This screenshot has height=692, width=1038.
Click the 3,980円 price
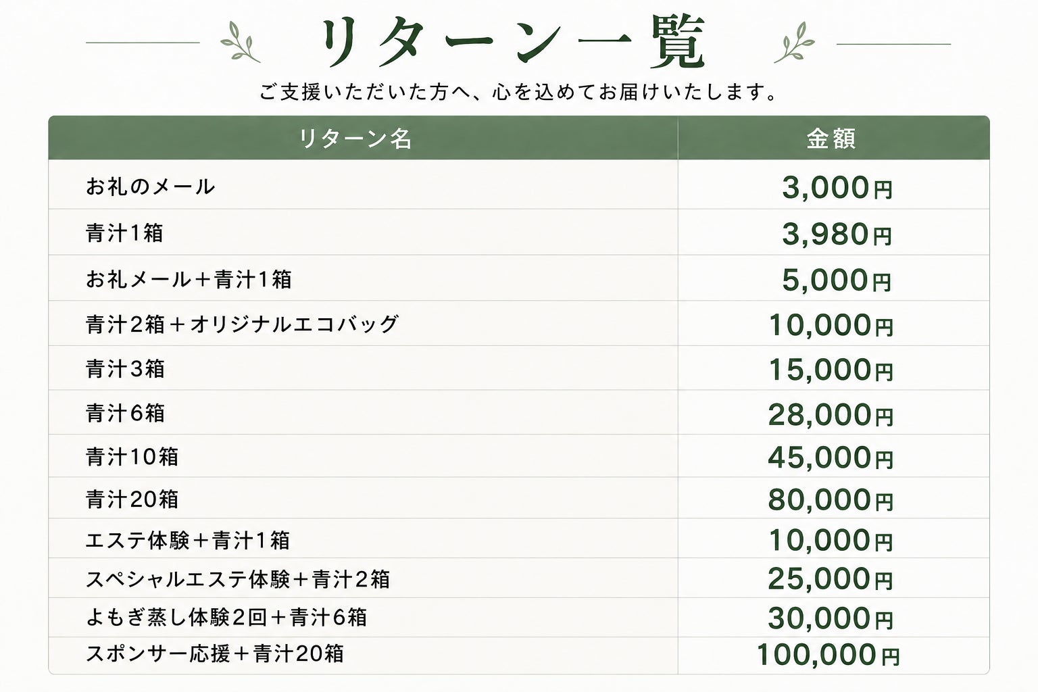click(837, 234)
